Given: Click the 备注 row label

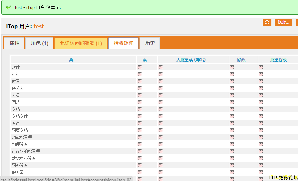Looking at the screenshot, I should coord(16,123).
